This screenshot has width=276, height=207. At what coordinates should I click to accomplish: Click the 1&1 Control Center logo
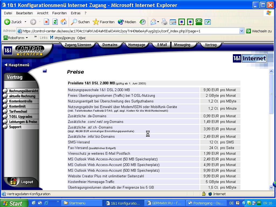[x=24, y=51]
